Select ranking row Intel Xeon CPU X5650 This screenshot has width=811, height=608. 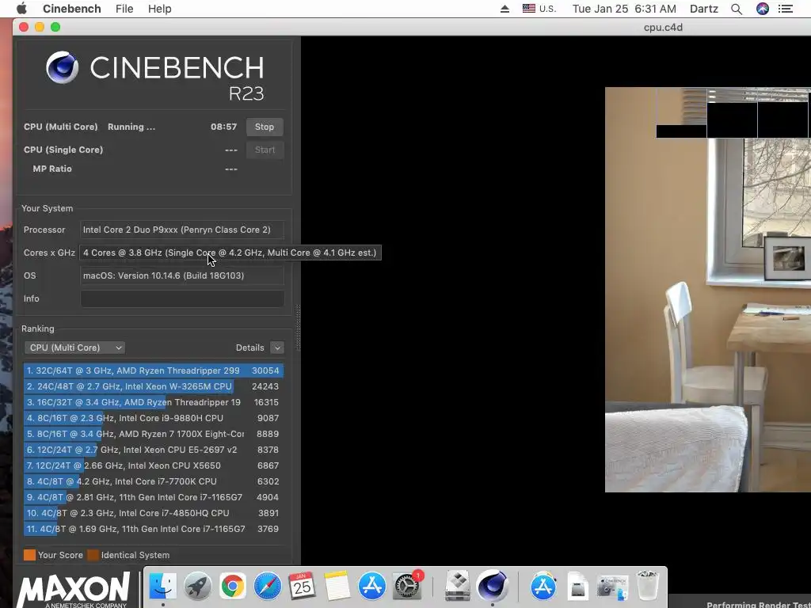tap(153, 465)
